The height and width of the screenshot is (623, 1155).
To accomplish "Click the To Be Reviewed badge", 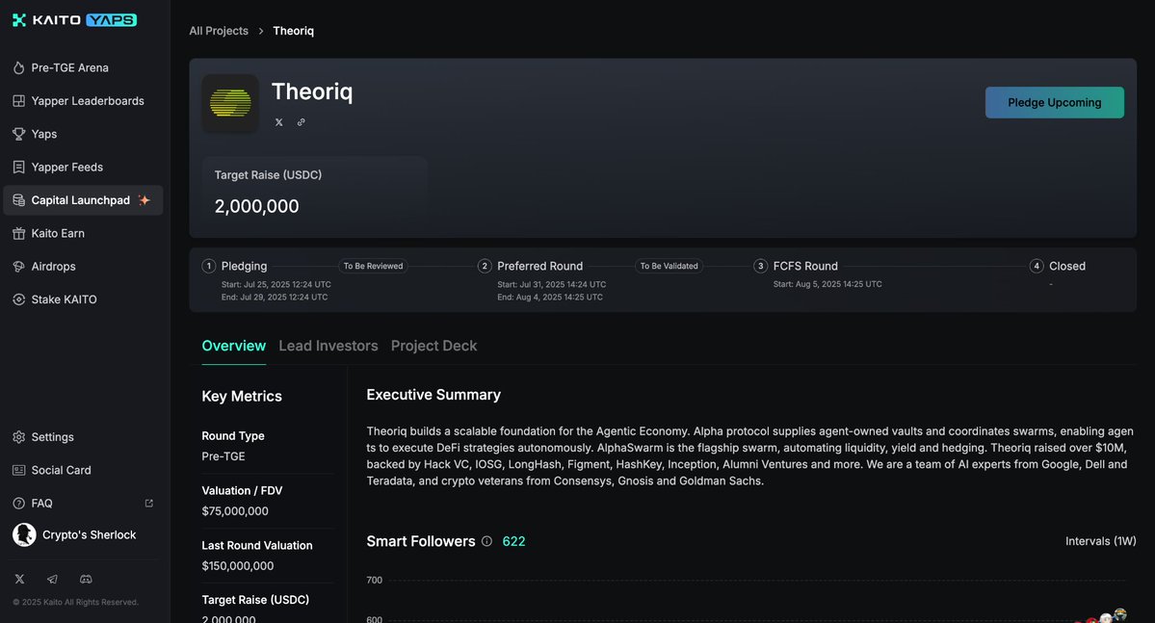I will pos(373,266).
